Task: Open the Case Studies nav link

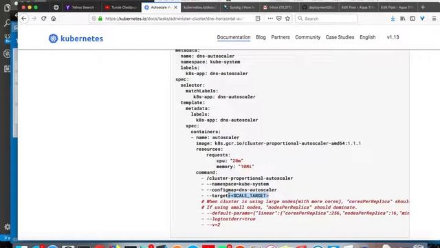Action: [x=340, y=37]
